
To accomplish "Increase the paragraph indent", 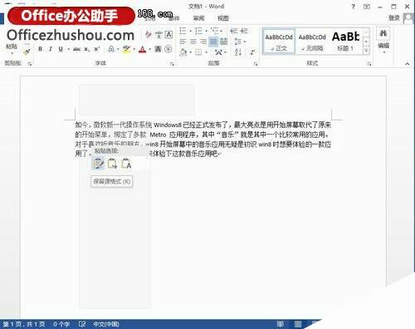I will [244, 31].
